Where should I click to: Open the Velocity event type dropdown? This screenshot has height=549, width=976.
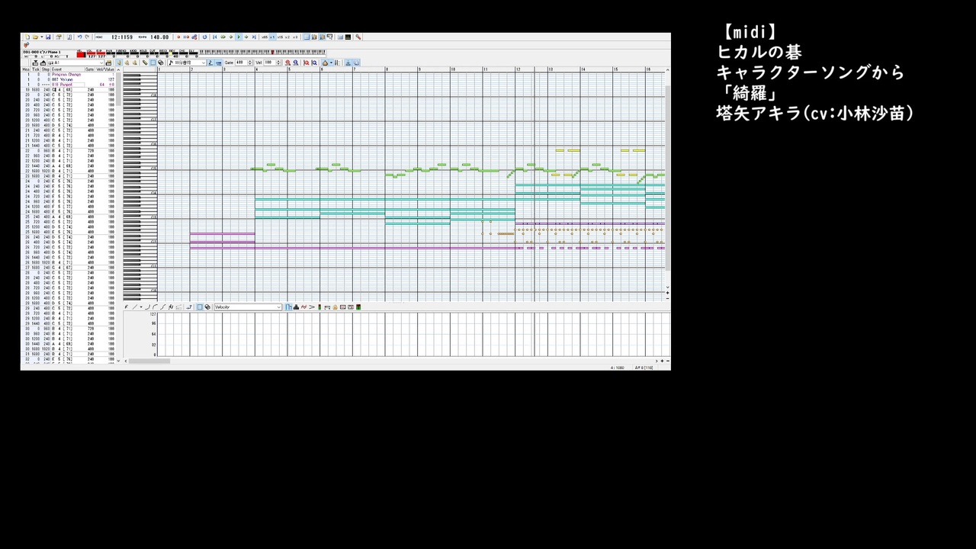tap(279, 307)
